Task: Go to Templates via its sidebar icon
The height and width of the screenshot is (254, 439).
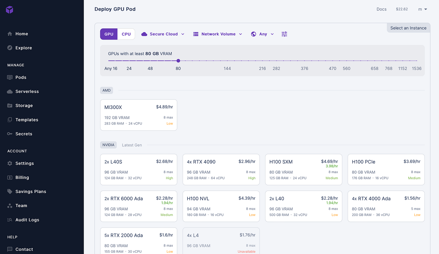Action: 10,120
